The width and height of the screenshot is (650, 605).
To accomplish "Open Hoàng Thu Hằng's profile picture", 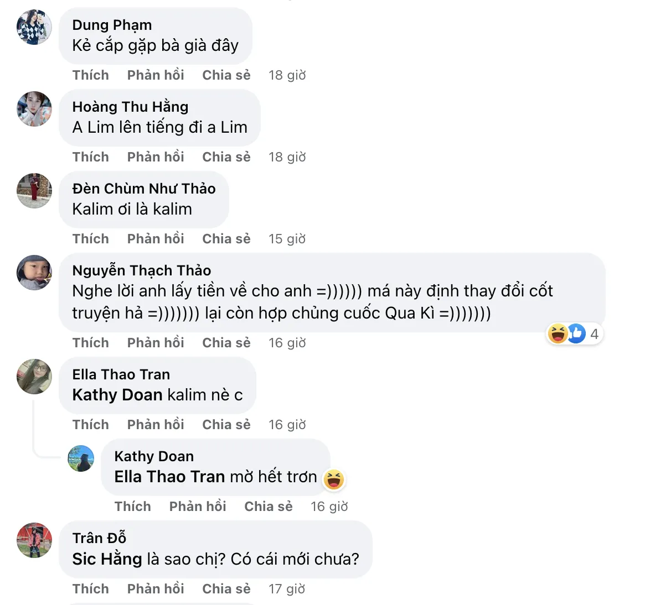I will 34,109.
